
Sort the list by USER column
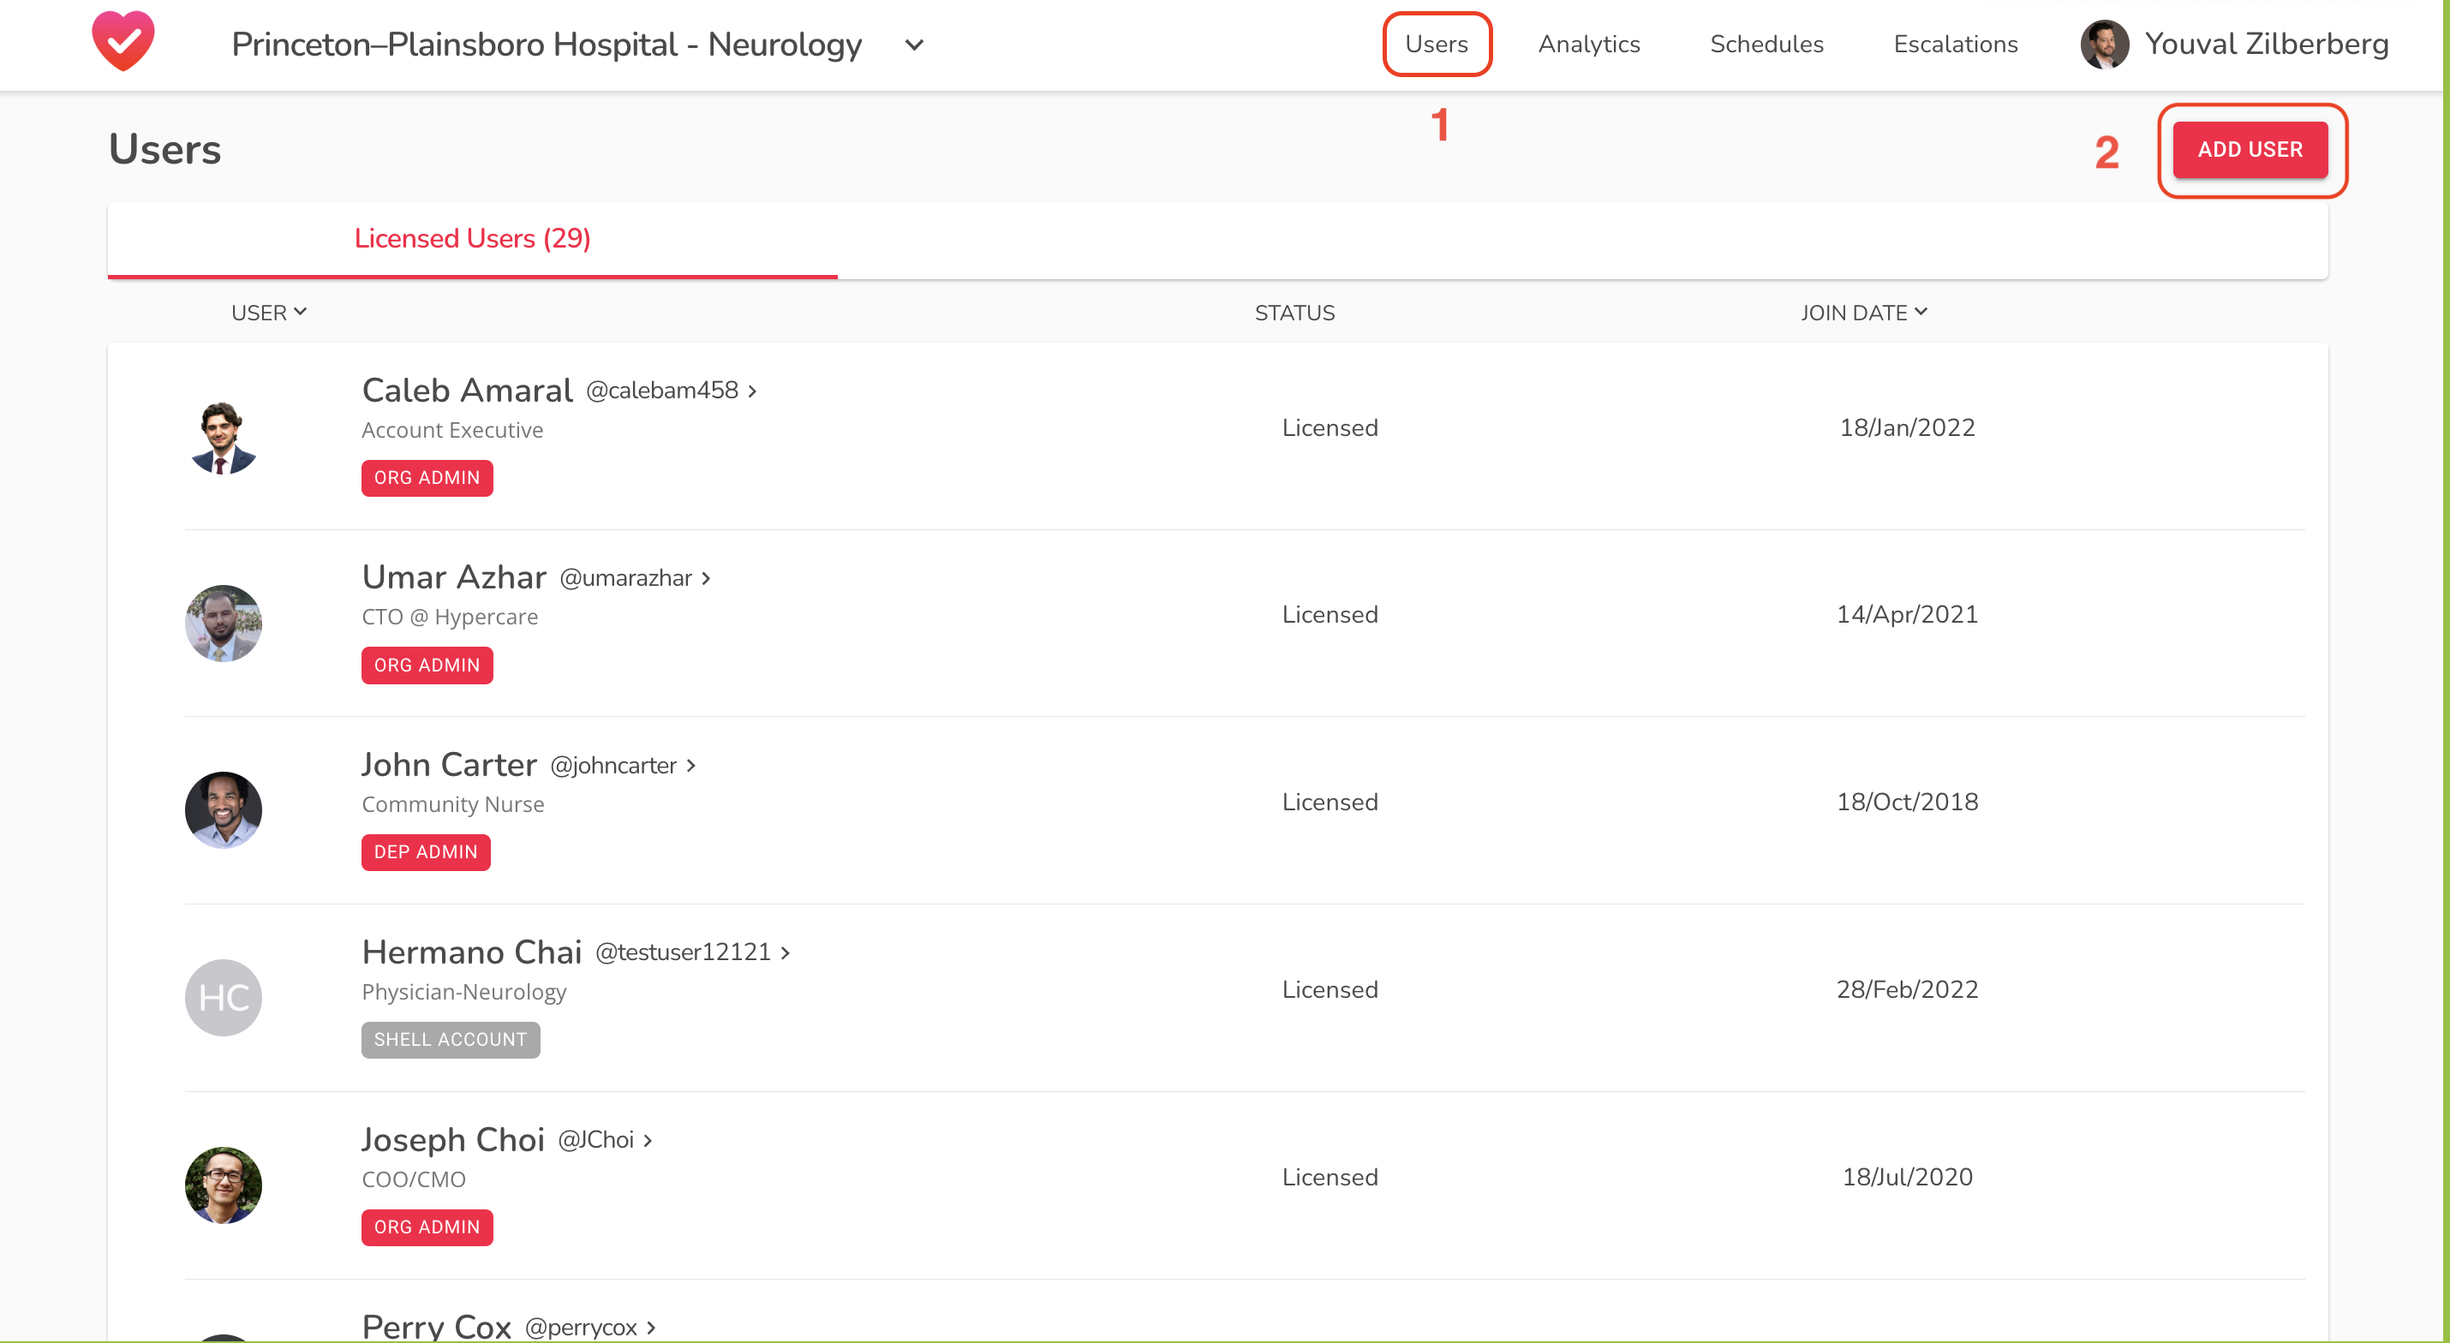pyautogui.click(x=269, y=313)
